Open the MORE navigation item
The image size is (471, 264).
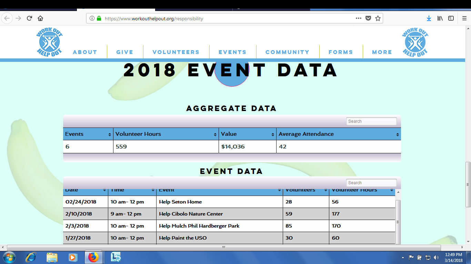382,52
